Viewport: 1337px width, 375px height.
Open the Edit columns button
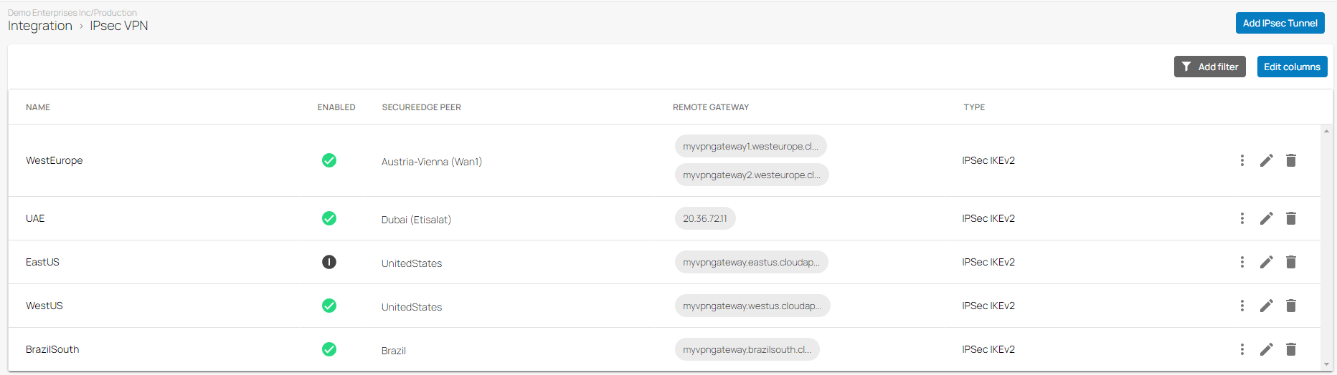pos(1292,67)
